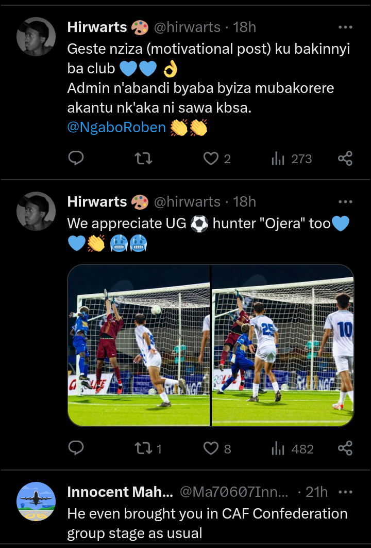Screen dimensions: 371x548
Task: Open the @NgaboRoben mention link
Action: 116,127
